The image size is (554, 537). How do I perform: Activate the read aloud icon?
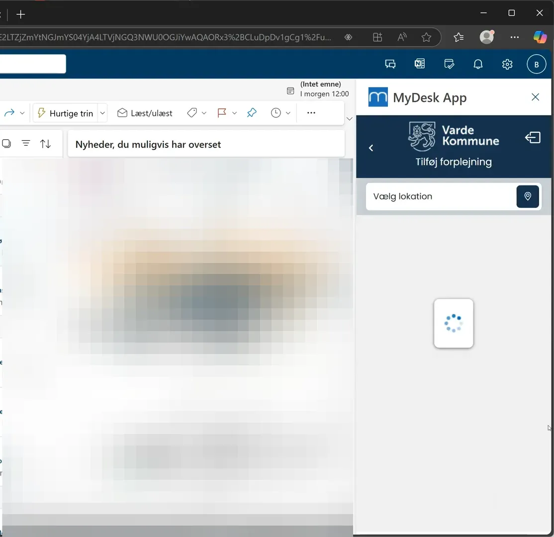tap(402, 37)
